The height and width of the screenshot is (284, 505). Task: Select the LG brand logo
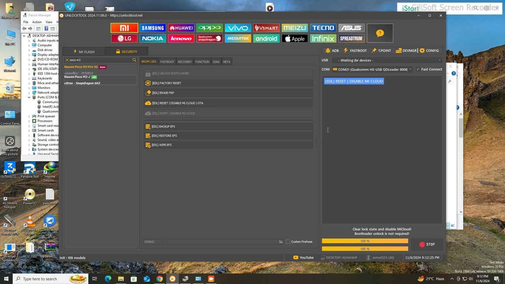[124, 39]
